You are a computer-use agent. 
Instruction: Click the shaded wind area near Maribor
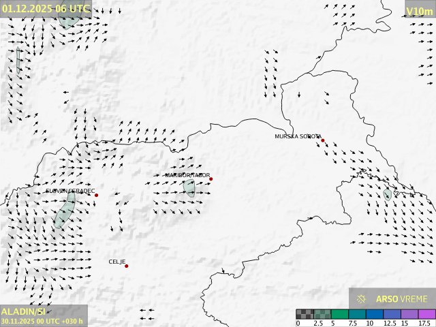[189, 187]
